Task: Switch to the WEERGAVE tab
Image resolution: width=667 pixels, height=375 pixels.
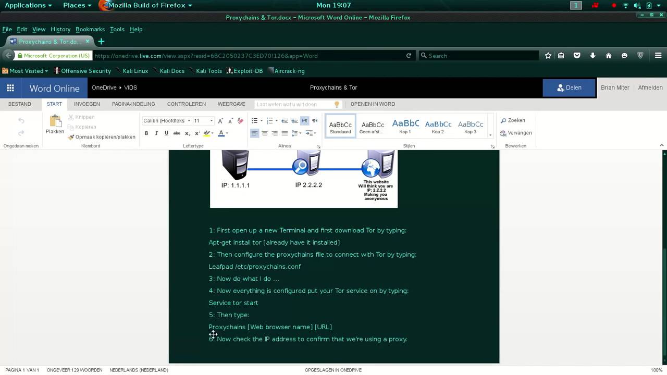Action: (x=231, y=104)
